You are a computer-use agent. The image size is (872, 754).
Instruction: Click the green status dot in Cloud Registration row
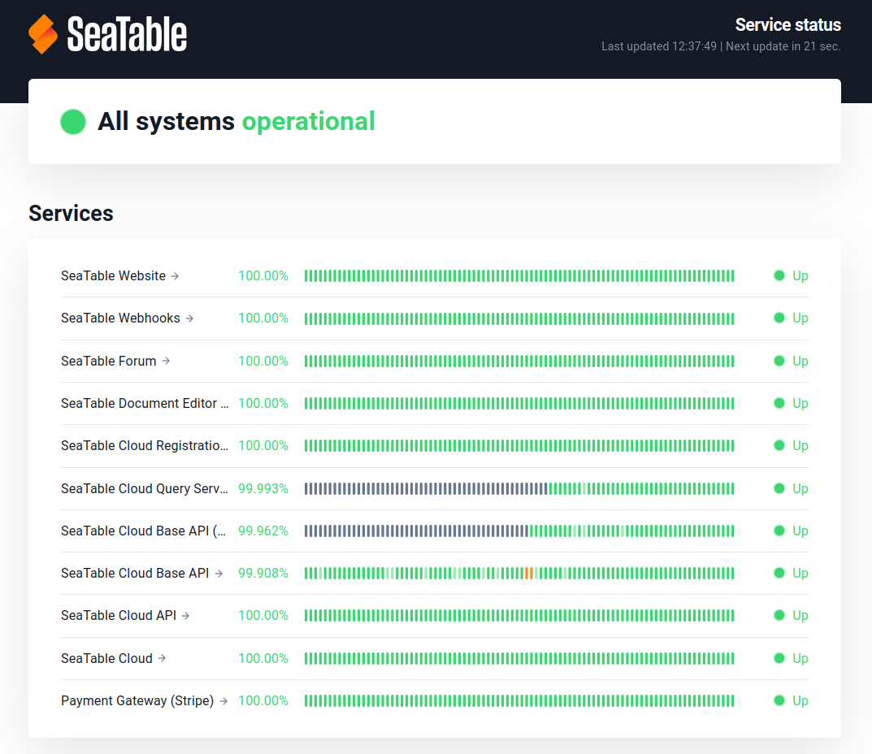click(779, 445)
